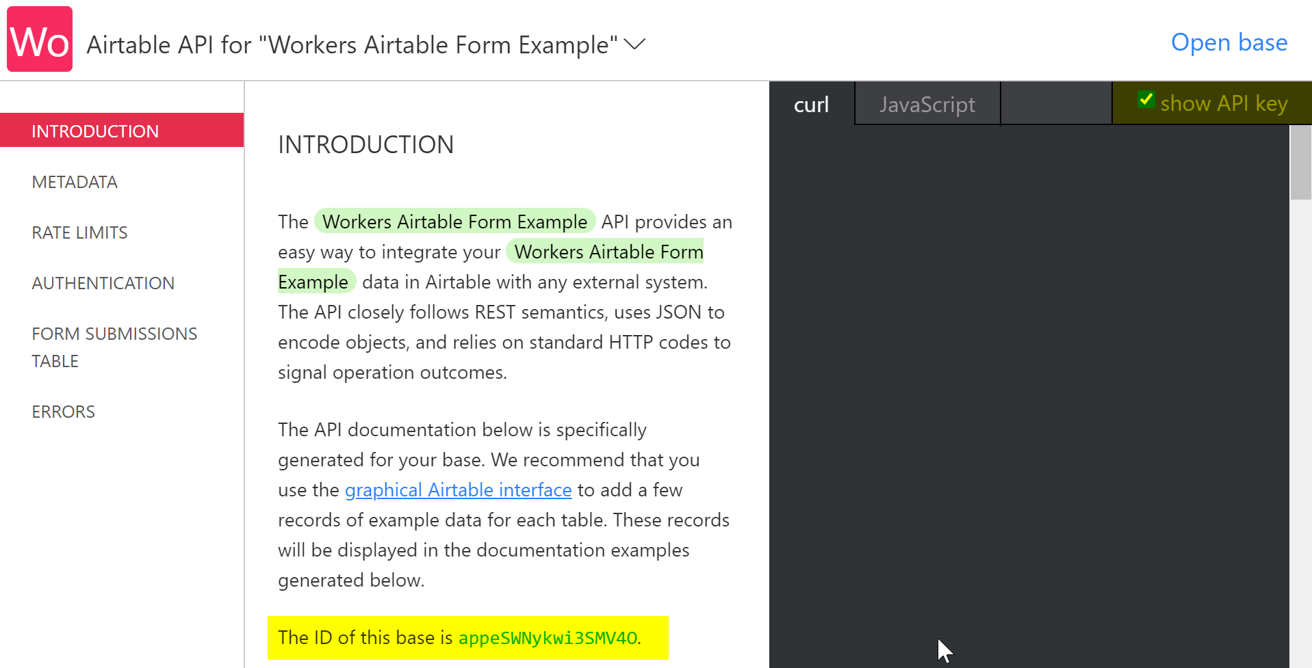This screenshot has height=668, width=1312.
Task: Open the FORM SUBMISSIONS TABLE section
Action: (114, 347)
